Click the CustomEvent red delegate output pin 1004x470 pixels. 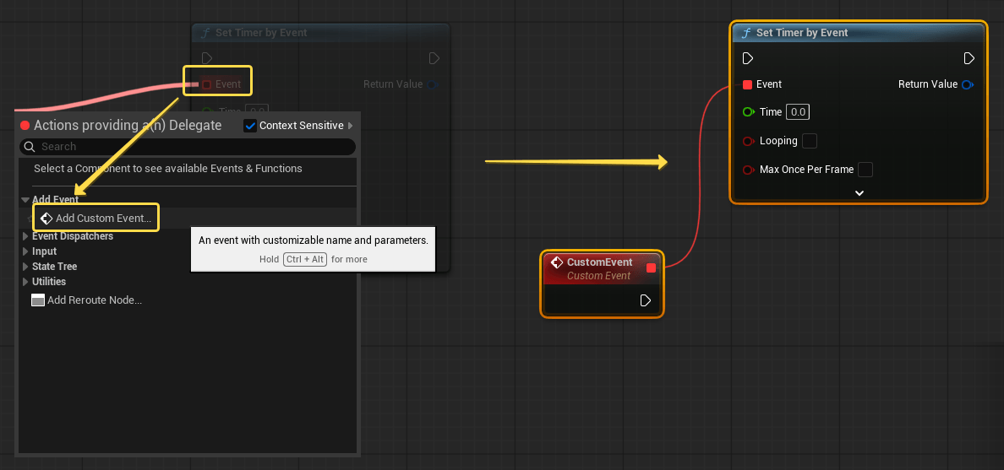pos(651,268)
